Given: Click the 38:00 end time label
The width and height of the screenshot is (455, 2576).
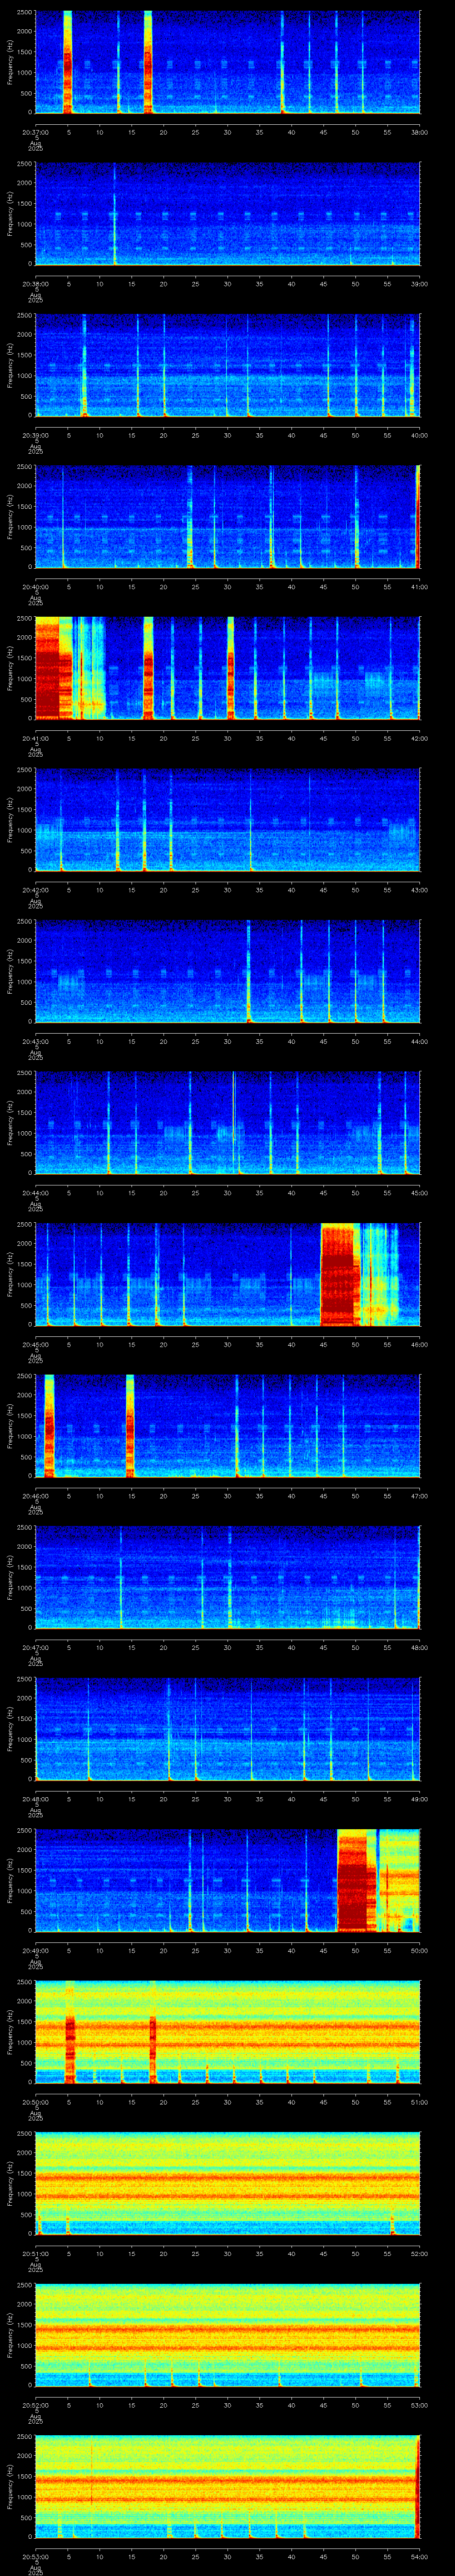Looking at the screenshot, I should click(x=420, y=132).
